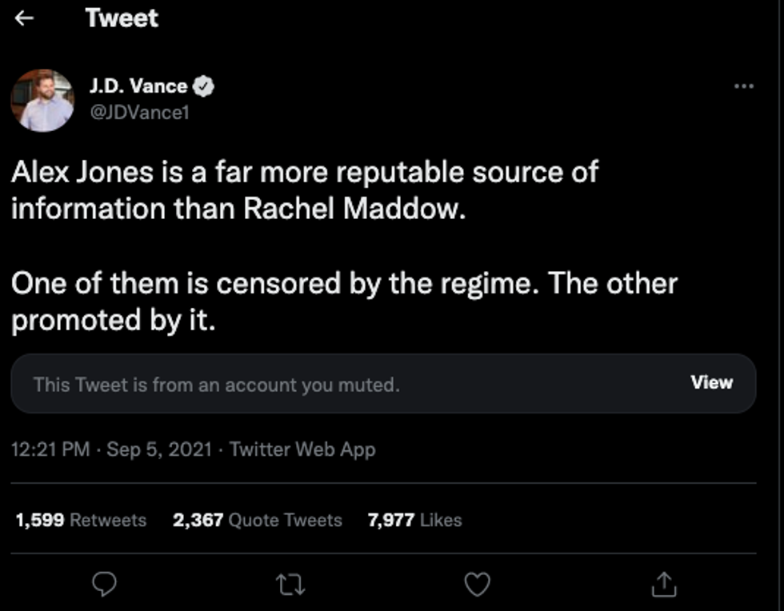784x611 pixels.
Task: Open J.D. Vance's profile photo
Action: click(42, 101)
